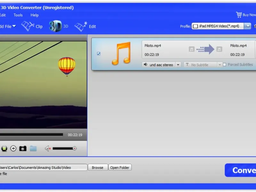The image size is (256, 192).
Task: Open the Edit effects tool
Action: click(x=85, y=26)
